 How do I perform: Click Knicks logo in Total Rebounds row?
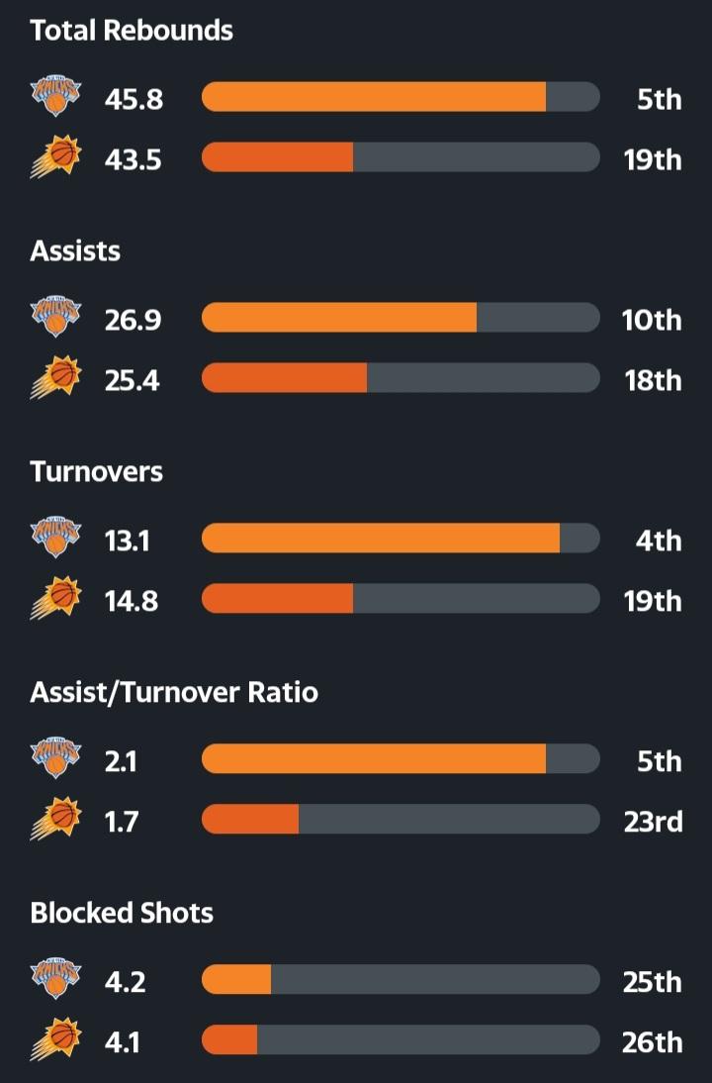point(56,97)
